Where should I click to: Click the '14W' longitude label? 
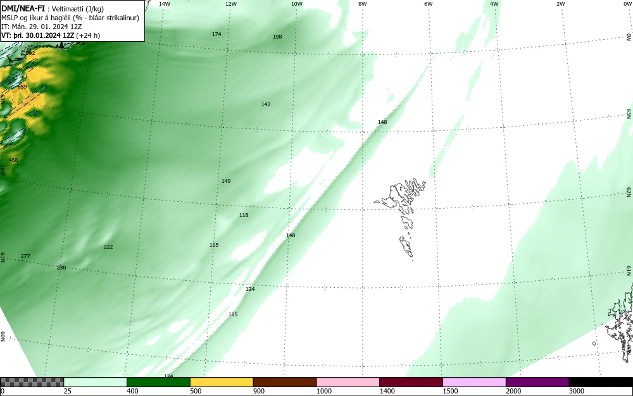[x=165, y=4]
